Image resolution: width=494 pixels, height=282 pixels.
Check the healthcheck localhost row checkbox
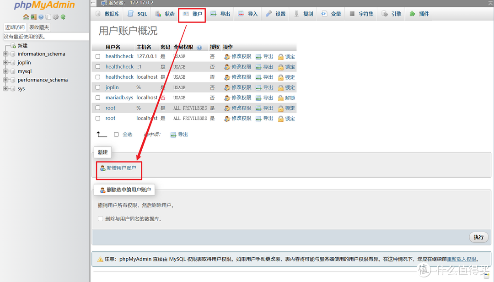click(x=98, y=77)
